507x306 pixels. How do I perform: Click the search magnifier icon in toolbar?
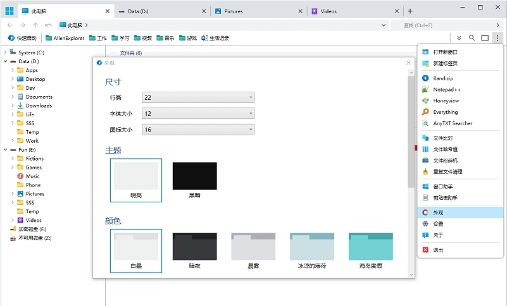point(472,38)
